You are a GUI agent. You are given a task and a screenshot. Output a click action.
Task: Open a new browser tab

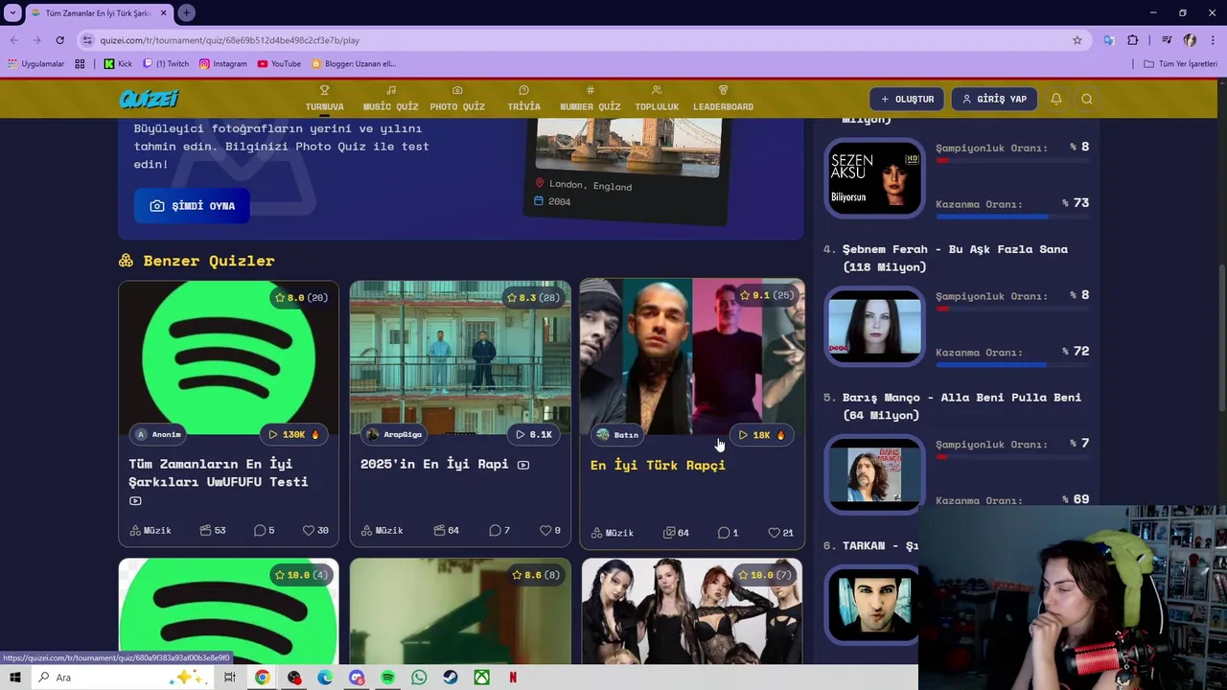(x=186, y=12)
